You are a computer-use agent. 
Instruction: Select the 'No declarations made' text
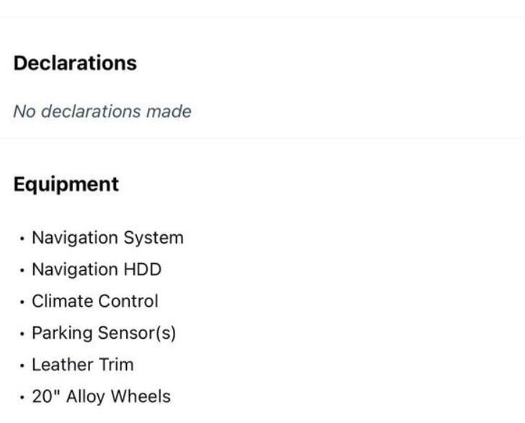tap(102, 112)
